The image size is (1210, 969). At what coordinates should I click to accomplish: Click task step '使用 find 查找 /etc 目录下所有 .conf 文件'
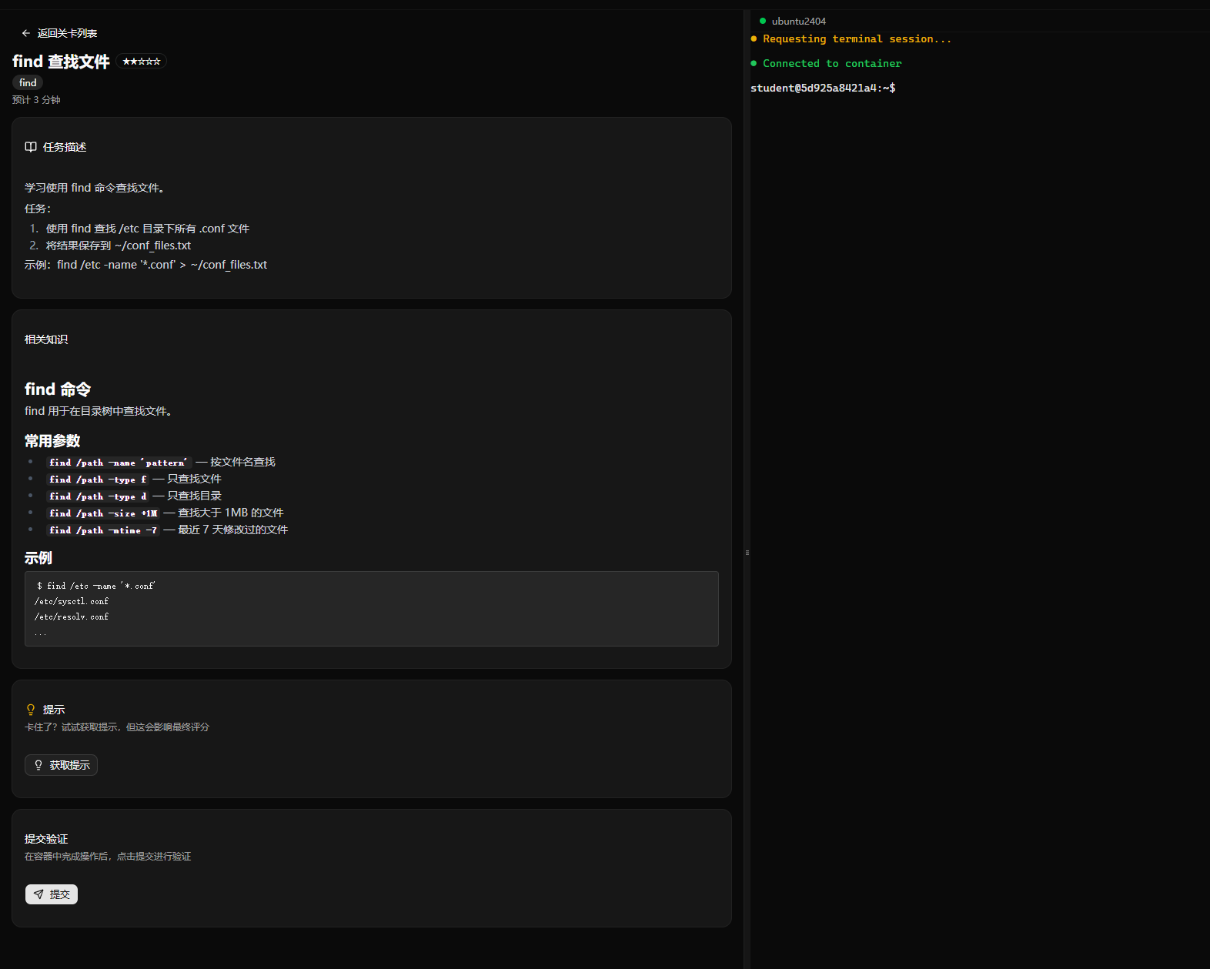(148, 229)
